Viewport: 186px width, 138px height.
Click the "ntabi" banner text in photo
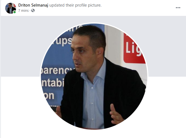53,83
